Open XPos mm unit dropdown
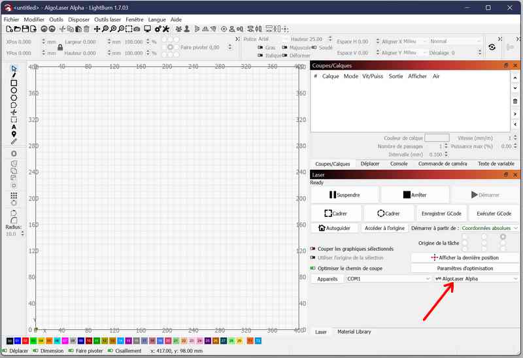This screenshot has width=523, height=358. pyautogui.click(x=52, y=42)
